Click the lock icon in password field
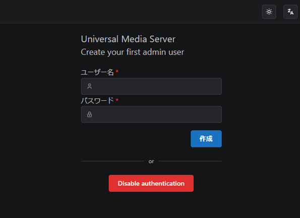Screen dimensions: 300x218 pyautogui.click(x=89, y=115)
